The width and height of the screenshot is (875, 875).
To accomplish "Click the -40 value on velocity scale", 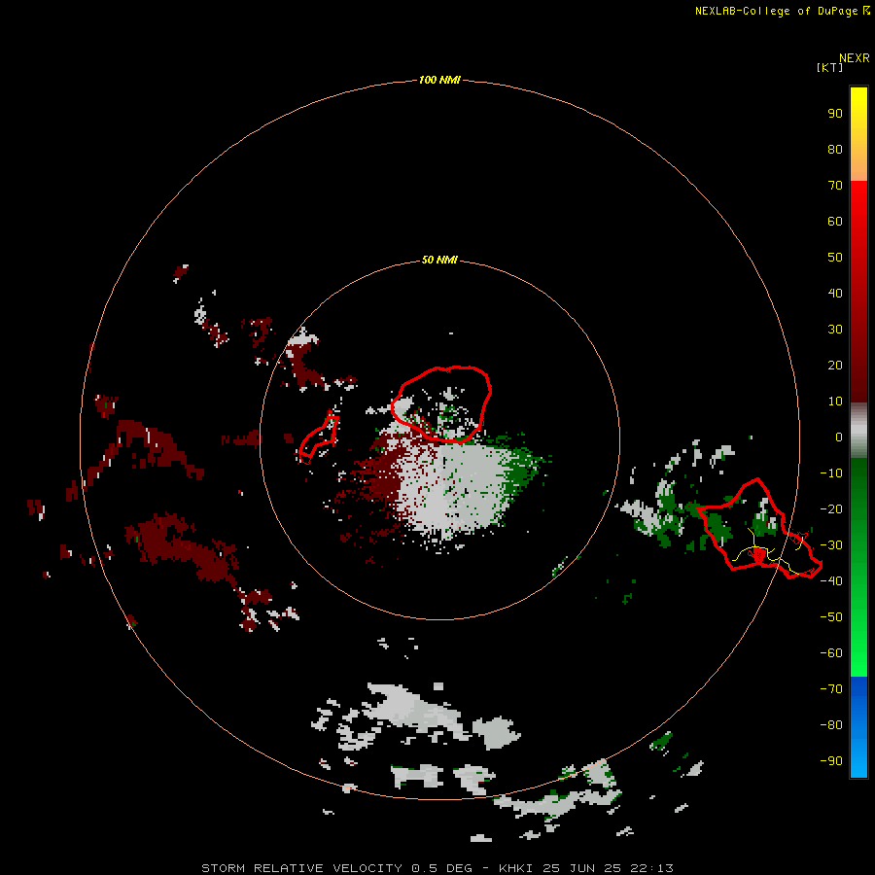I will [831, 581].
